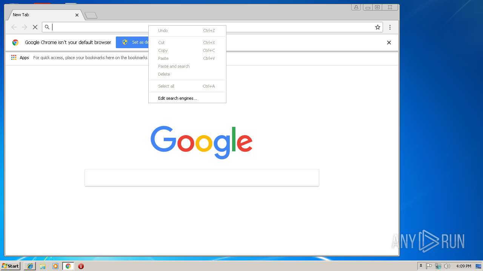Choose Undo in the context menu
The height and width of the screenshot is (271, 483).
(187, 30)
